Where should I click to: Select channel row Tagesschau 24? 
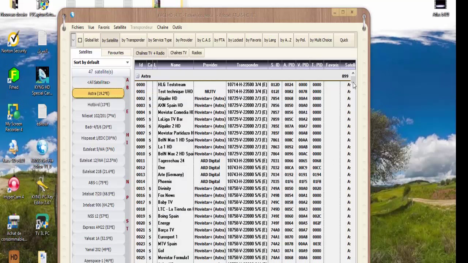(245, 161)
